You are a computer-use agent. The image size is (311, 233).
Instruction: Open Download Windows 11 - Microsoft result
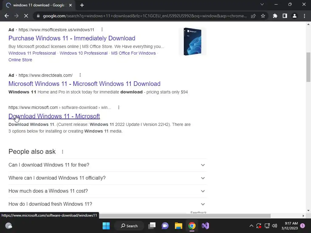[54, 116]
